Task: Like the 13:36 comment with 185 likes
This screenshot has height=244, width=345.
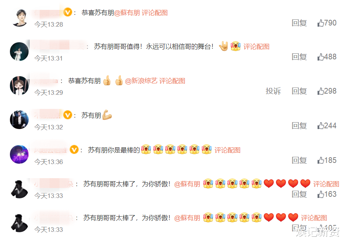Action: point(321,160)
